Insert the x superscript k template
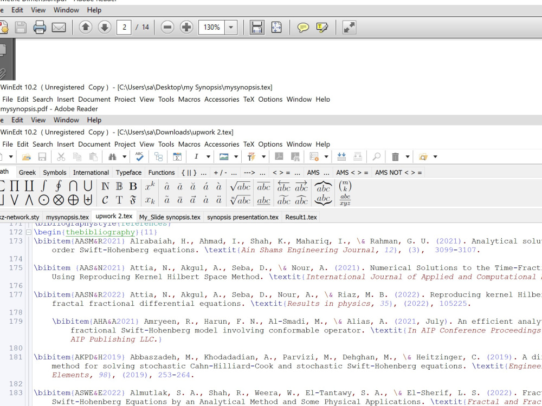 click(150, 186)
